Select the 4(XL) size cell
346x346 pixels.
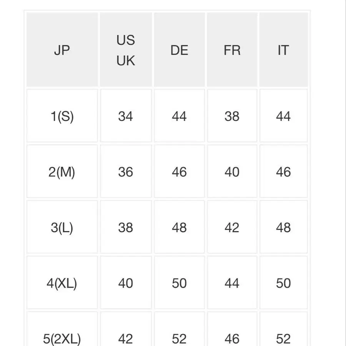(62, 283)
